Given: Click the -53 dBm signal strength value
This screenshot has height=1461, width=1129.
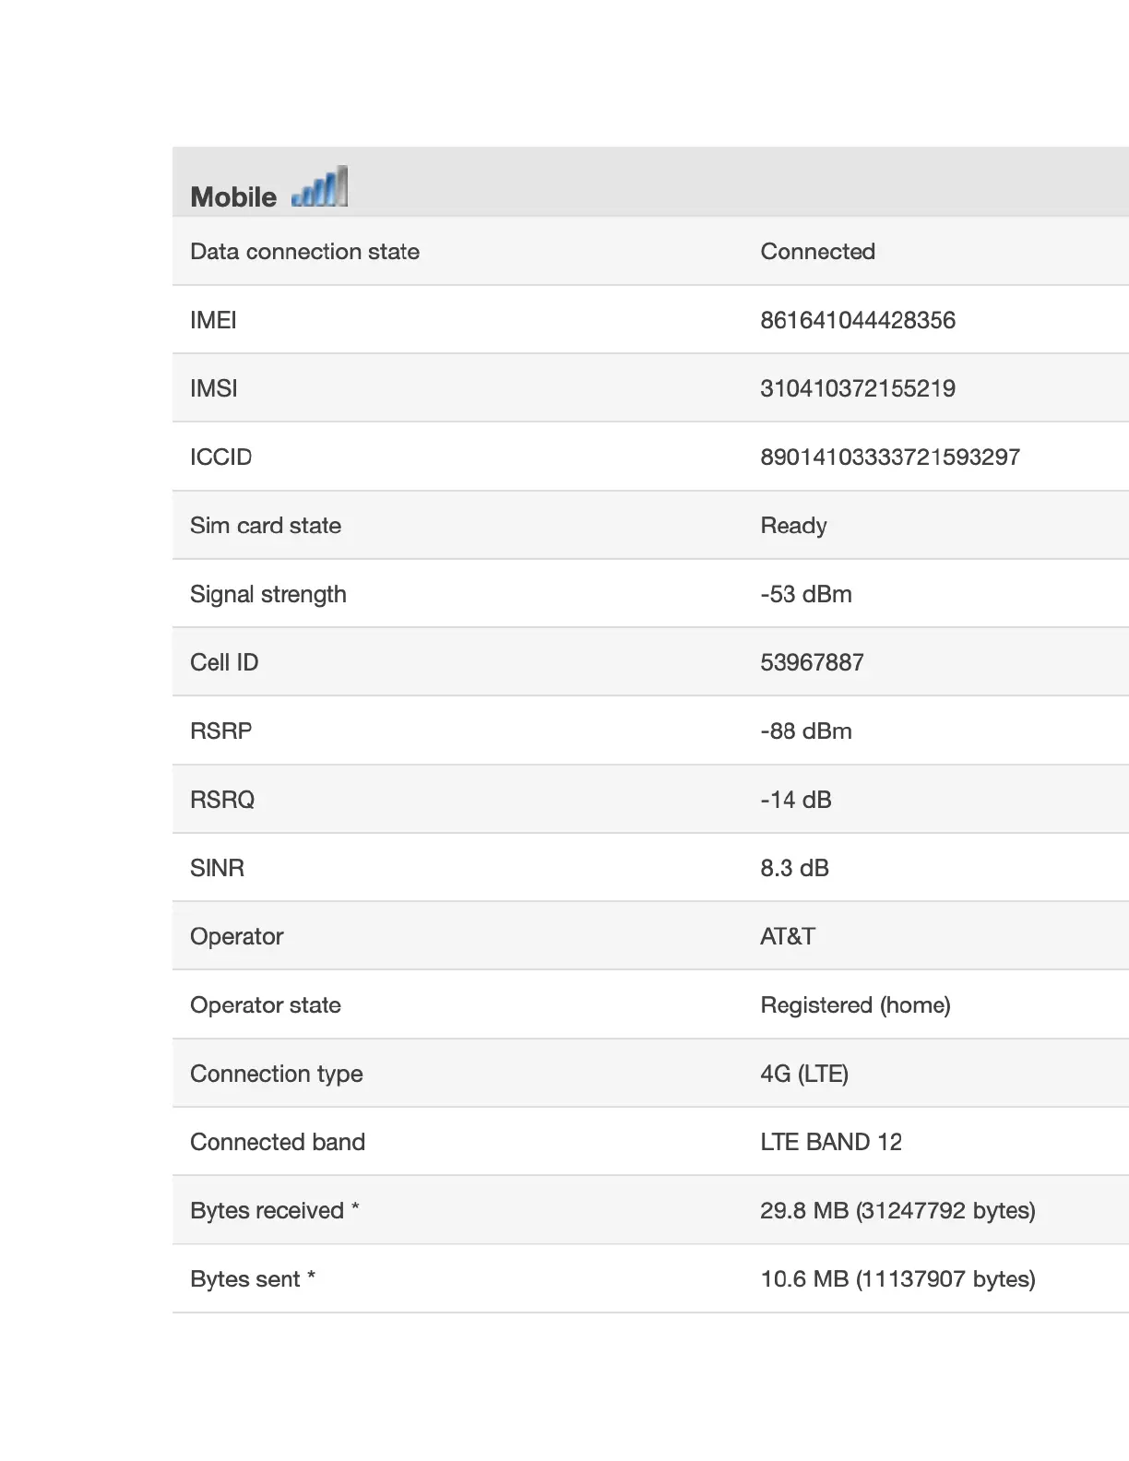Looking at the screenshot, I should point(806,594).
